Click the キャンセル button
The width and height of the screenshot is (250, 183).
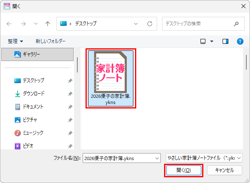(225, 170)
